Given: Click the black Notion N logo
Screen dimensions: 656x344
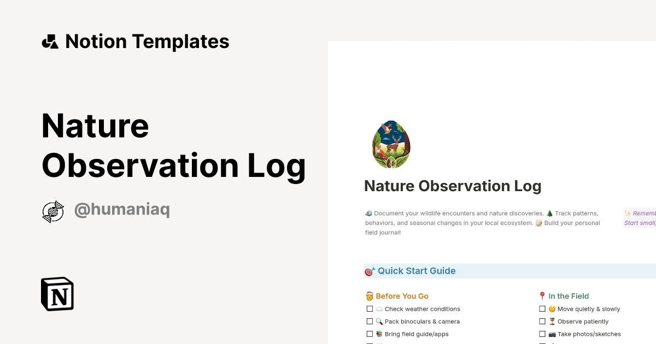Looking at the screenshot, I should [57, 294].
